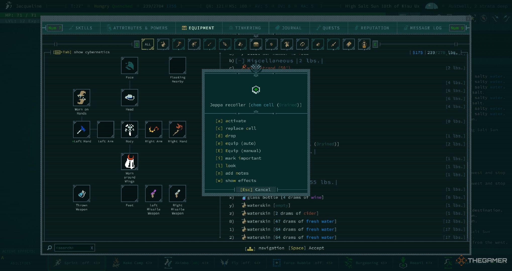
Task: Open the Equipment tab
Action: 198,28
